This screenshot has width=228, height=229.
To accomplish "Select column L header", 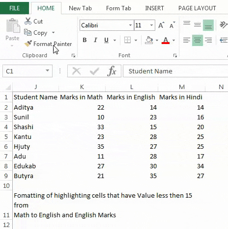I will pyautogui.click(x=132, y=87).
